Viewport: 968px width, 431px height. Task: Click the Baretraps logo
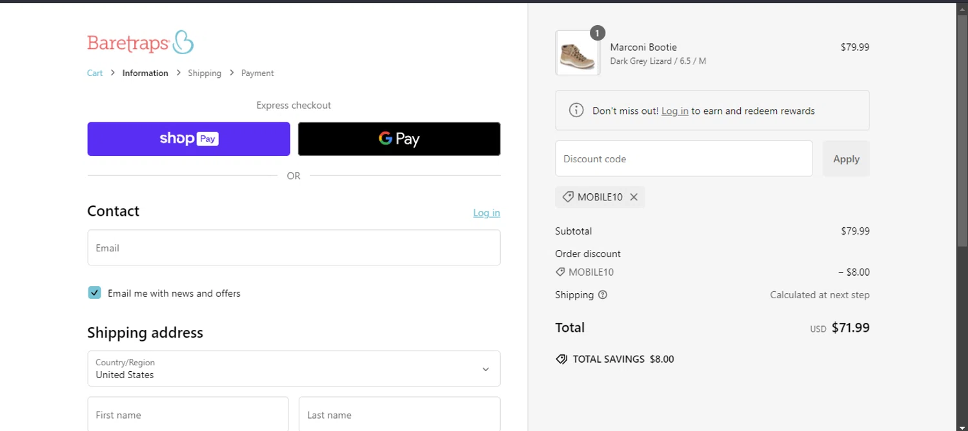(140, 43)
